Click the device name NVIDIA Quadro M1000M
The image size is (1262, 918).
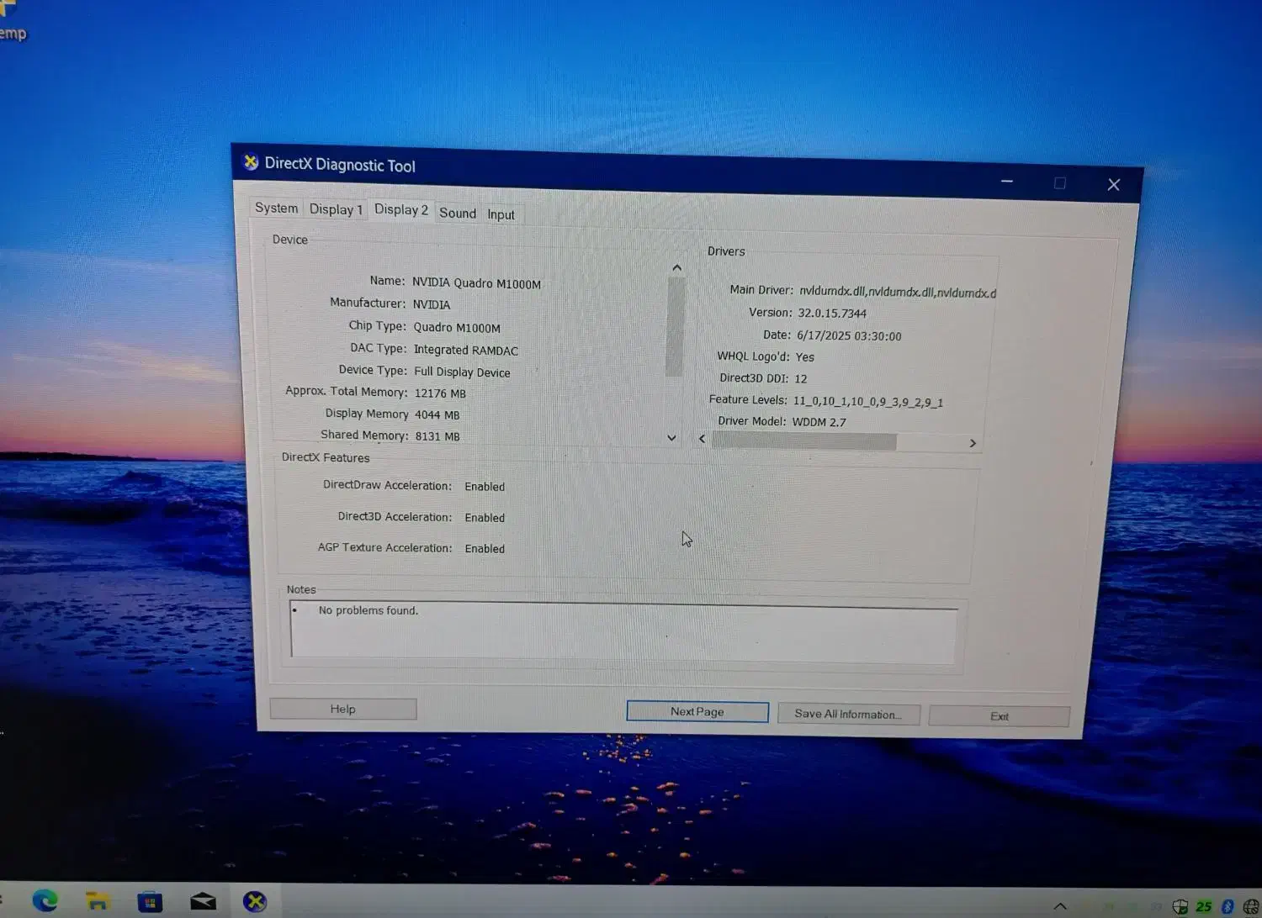point(476,283)
